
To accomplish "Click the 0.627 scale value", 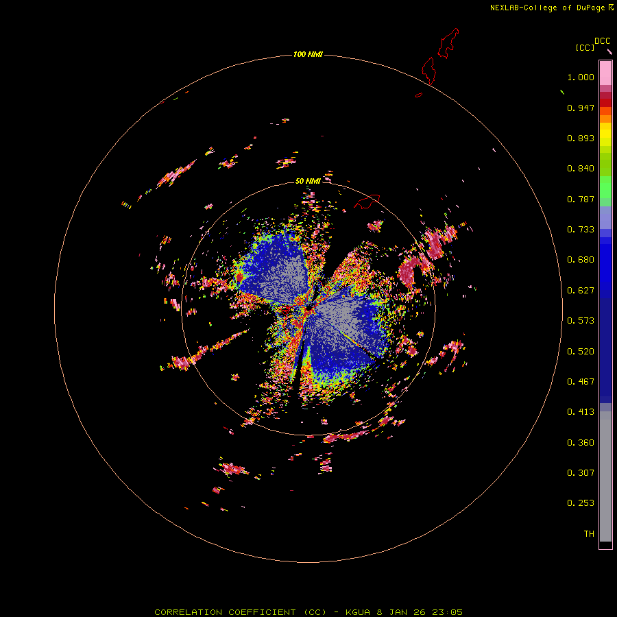I will click(x=581, y=291).
